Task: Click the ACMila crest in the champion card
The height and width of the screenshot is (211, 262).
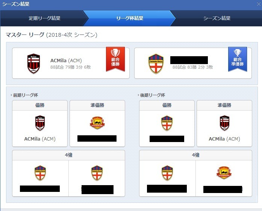Action: coord(33,63)
